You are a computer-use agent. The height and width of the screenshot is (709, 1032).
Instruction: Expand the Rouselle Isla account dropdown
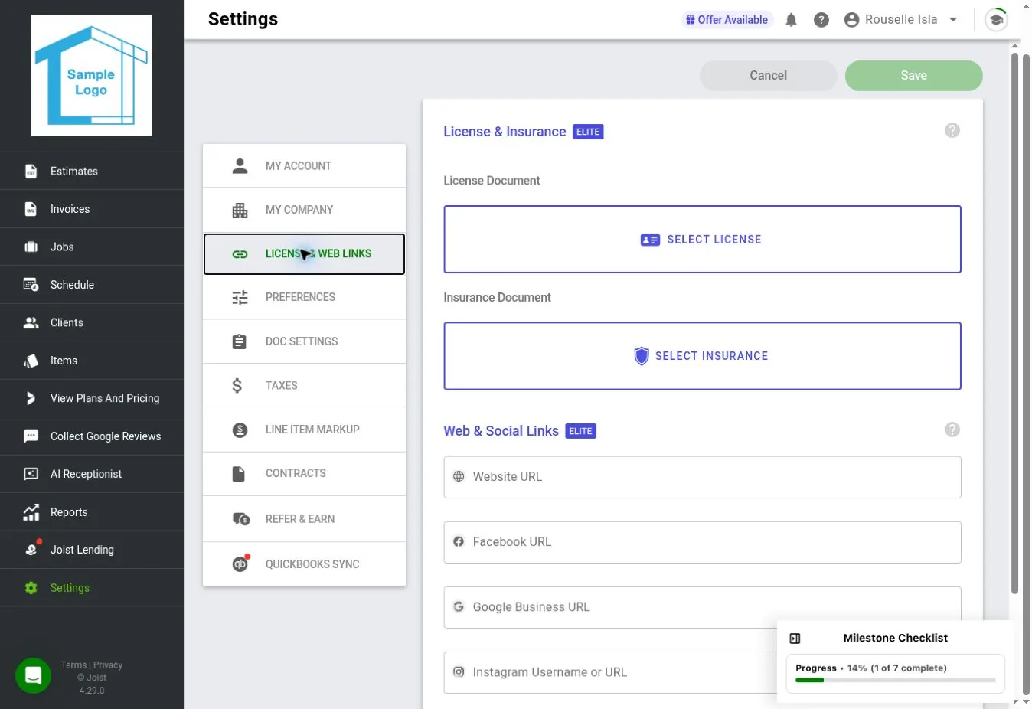[x=901, y=20]
